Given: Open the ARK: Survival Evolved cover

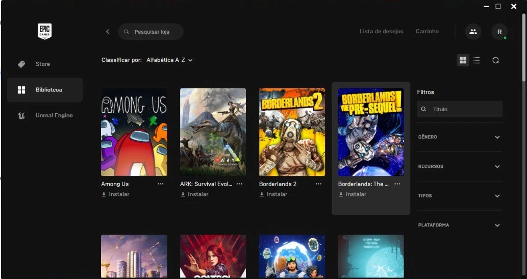Looking at the screenshot, I should tap(213, 132).
